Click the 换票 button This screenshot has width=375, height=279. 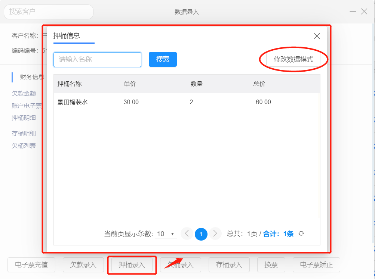pyautogui.click(x=271, y=265)
